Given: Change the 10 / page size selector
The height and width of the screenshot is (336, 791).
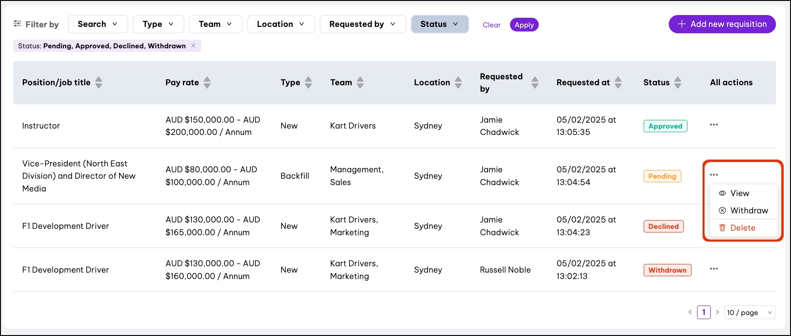Looking at the screenshot, I should point(749,312).
